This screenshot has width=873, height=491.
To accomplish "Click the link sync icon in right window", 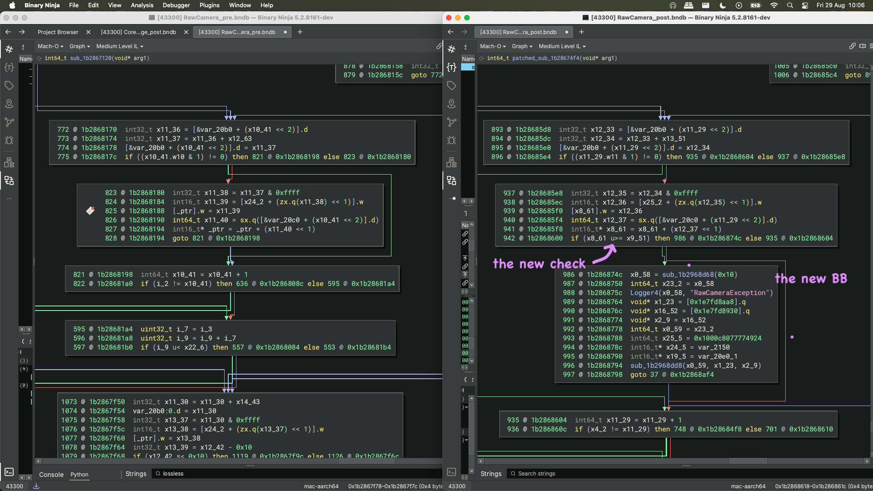I will click(x=852, y=46).
